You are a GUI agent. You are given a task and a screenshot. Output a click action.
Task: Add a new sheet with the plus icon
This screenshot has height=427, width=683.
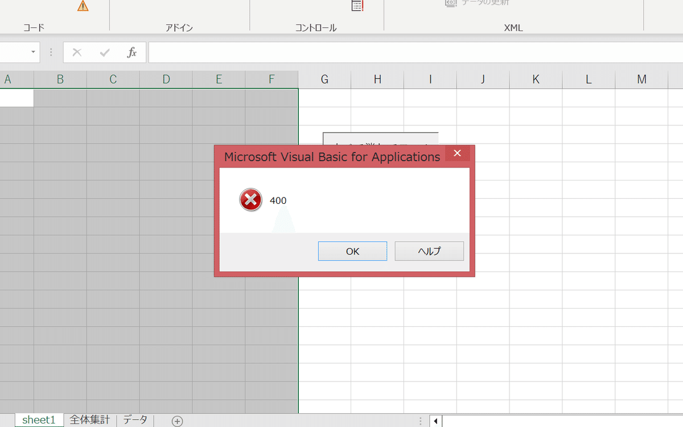coord(178,421)
